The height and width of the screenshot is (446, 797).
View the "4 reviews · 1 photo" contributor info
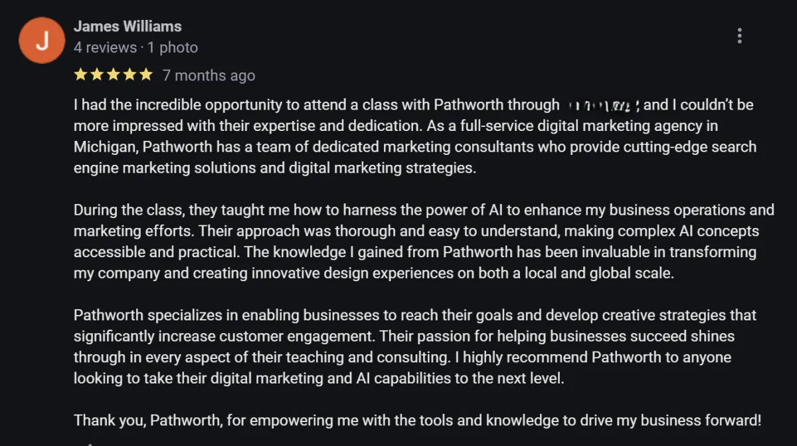pyautogui.click(x=135, y=47)
